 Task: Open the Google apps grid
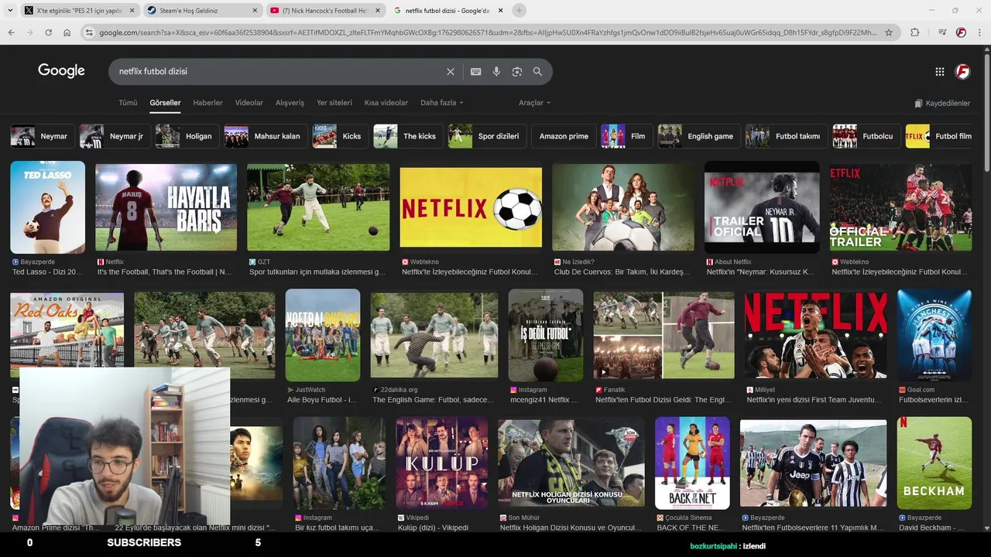(940, 71)
